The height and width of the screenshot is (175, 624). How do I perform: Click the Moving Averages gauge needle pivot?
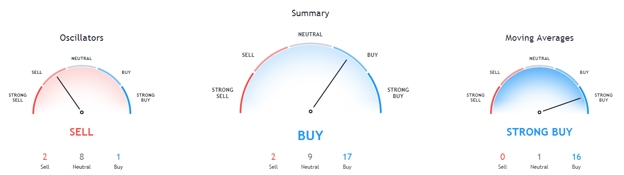539,112
